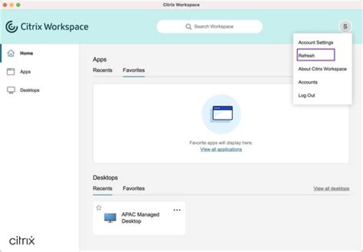
Task: Click 'Favorite apps will display here.' text
Action: tap(221, 143)
